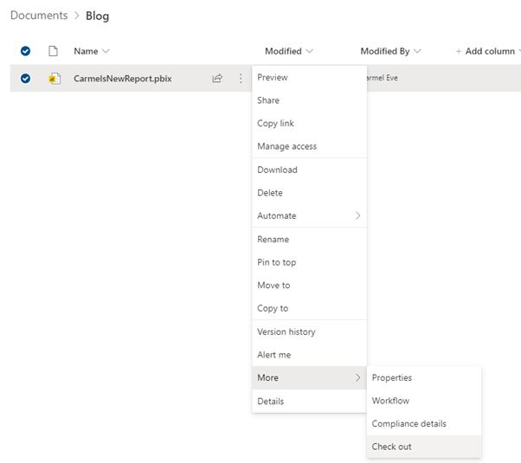Image resolution: width=521 pixels, height=463 pixels.
Task: Expand the Modified By column dropdown
Action: point(391,51)
